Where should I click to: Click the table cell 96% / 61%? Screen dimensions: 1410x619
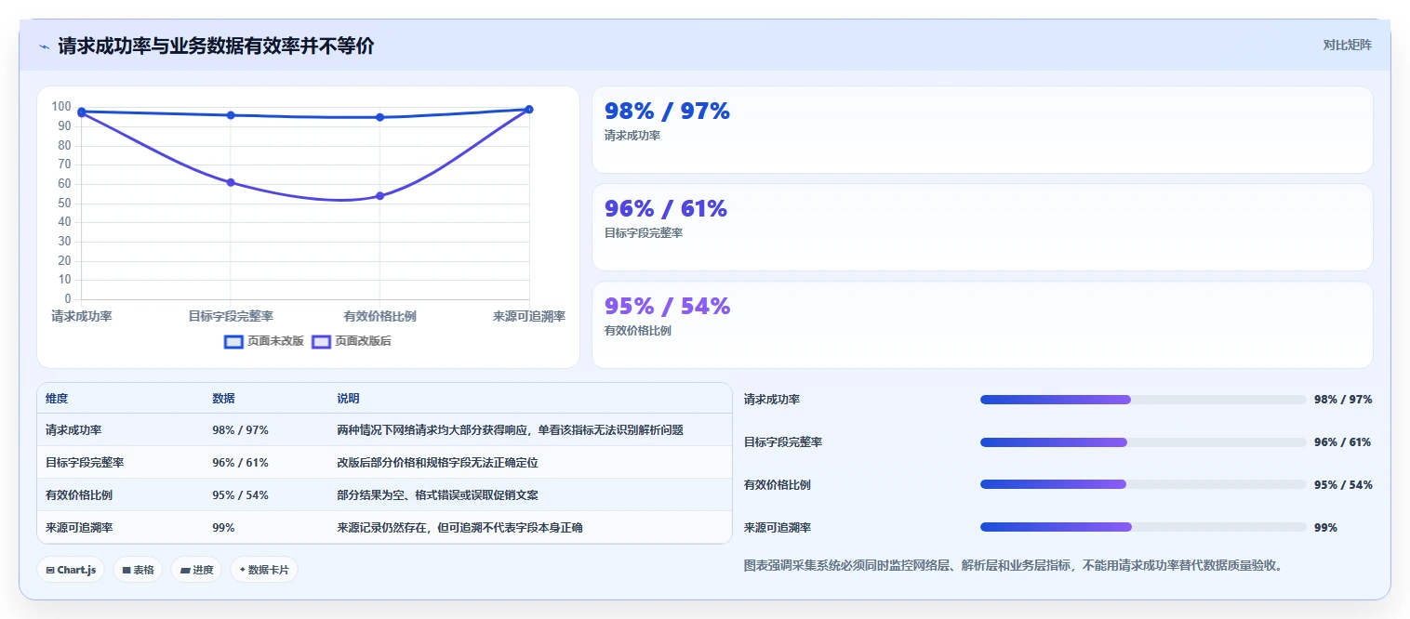(x=240, y=462)
